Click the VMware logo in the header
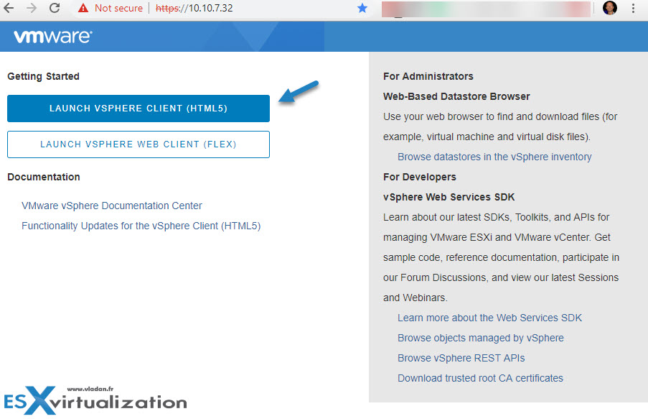Image resolution: width=648 pixels, height=419 pixels. 53,37
